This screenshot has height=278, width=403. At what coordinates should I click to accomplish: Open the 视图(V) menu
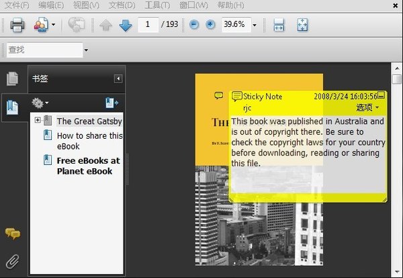[x=86, y=5]
